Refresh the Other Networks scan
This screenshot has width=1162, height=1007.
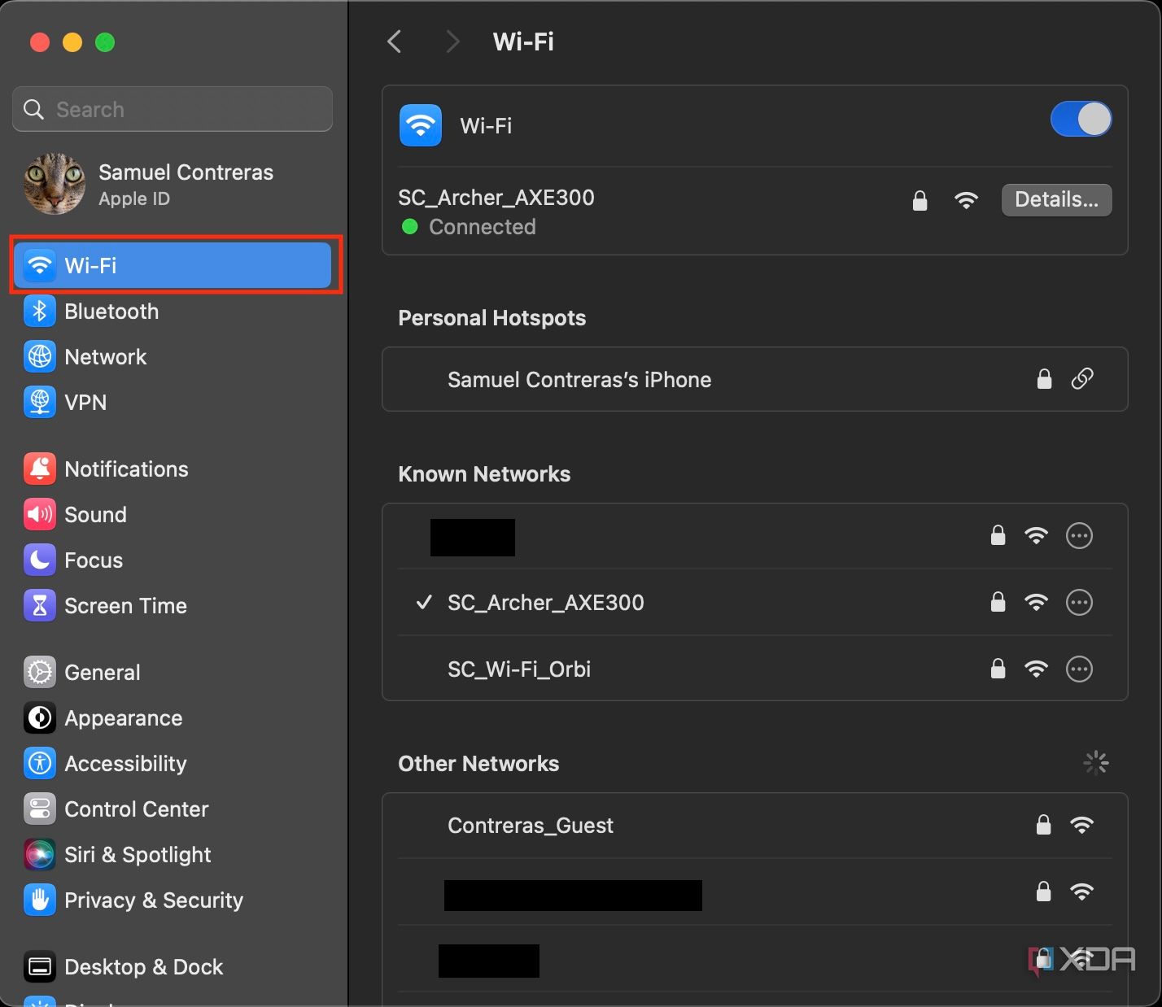(x=1095, y=762)
